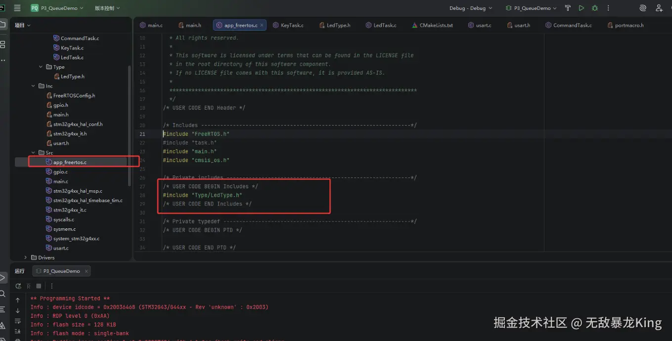This screenshot has width=672, height=341.
Task: Open search tool icon in left strip
Action: (x=3, y=294)
